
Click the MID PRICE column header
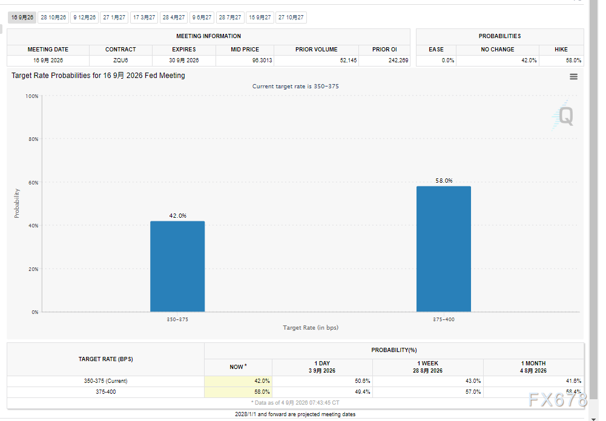click(245, 50)
